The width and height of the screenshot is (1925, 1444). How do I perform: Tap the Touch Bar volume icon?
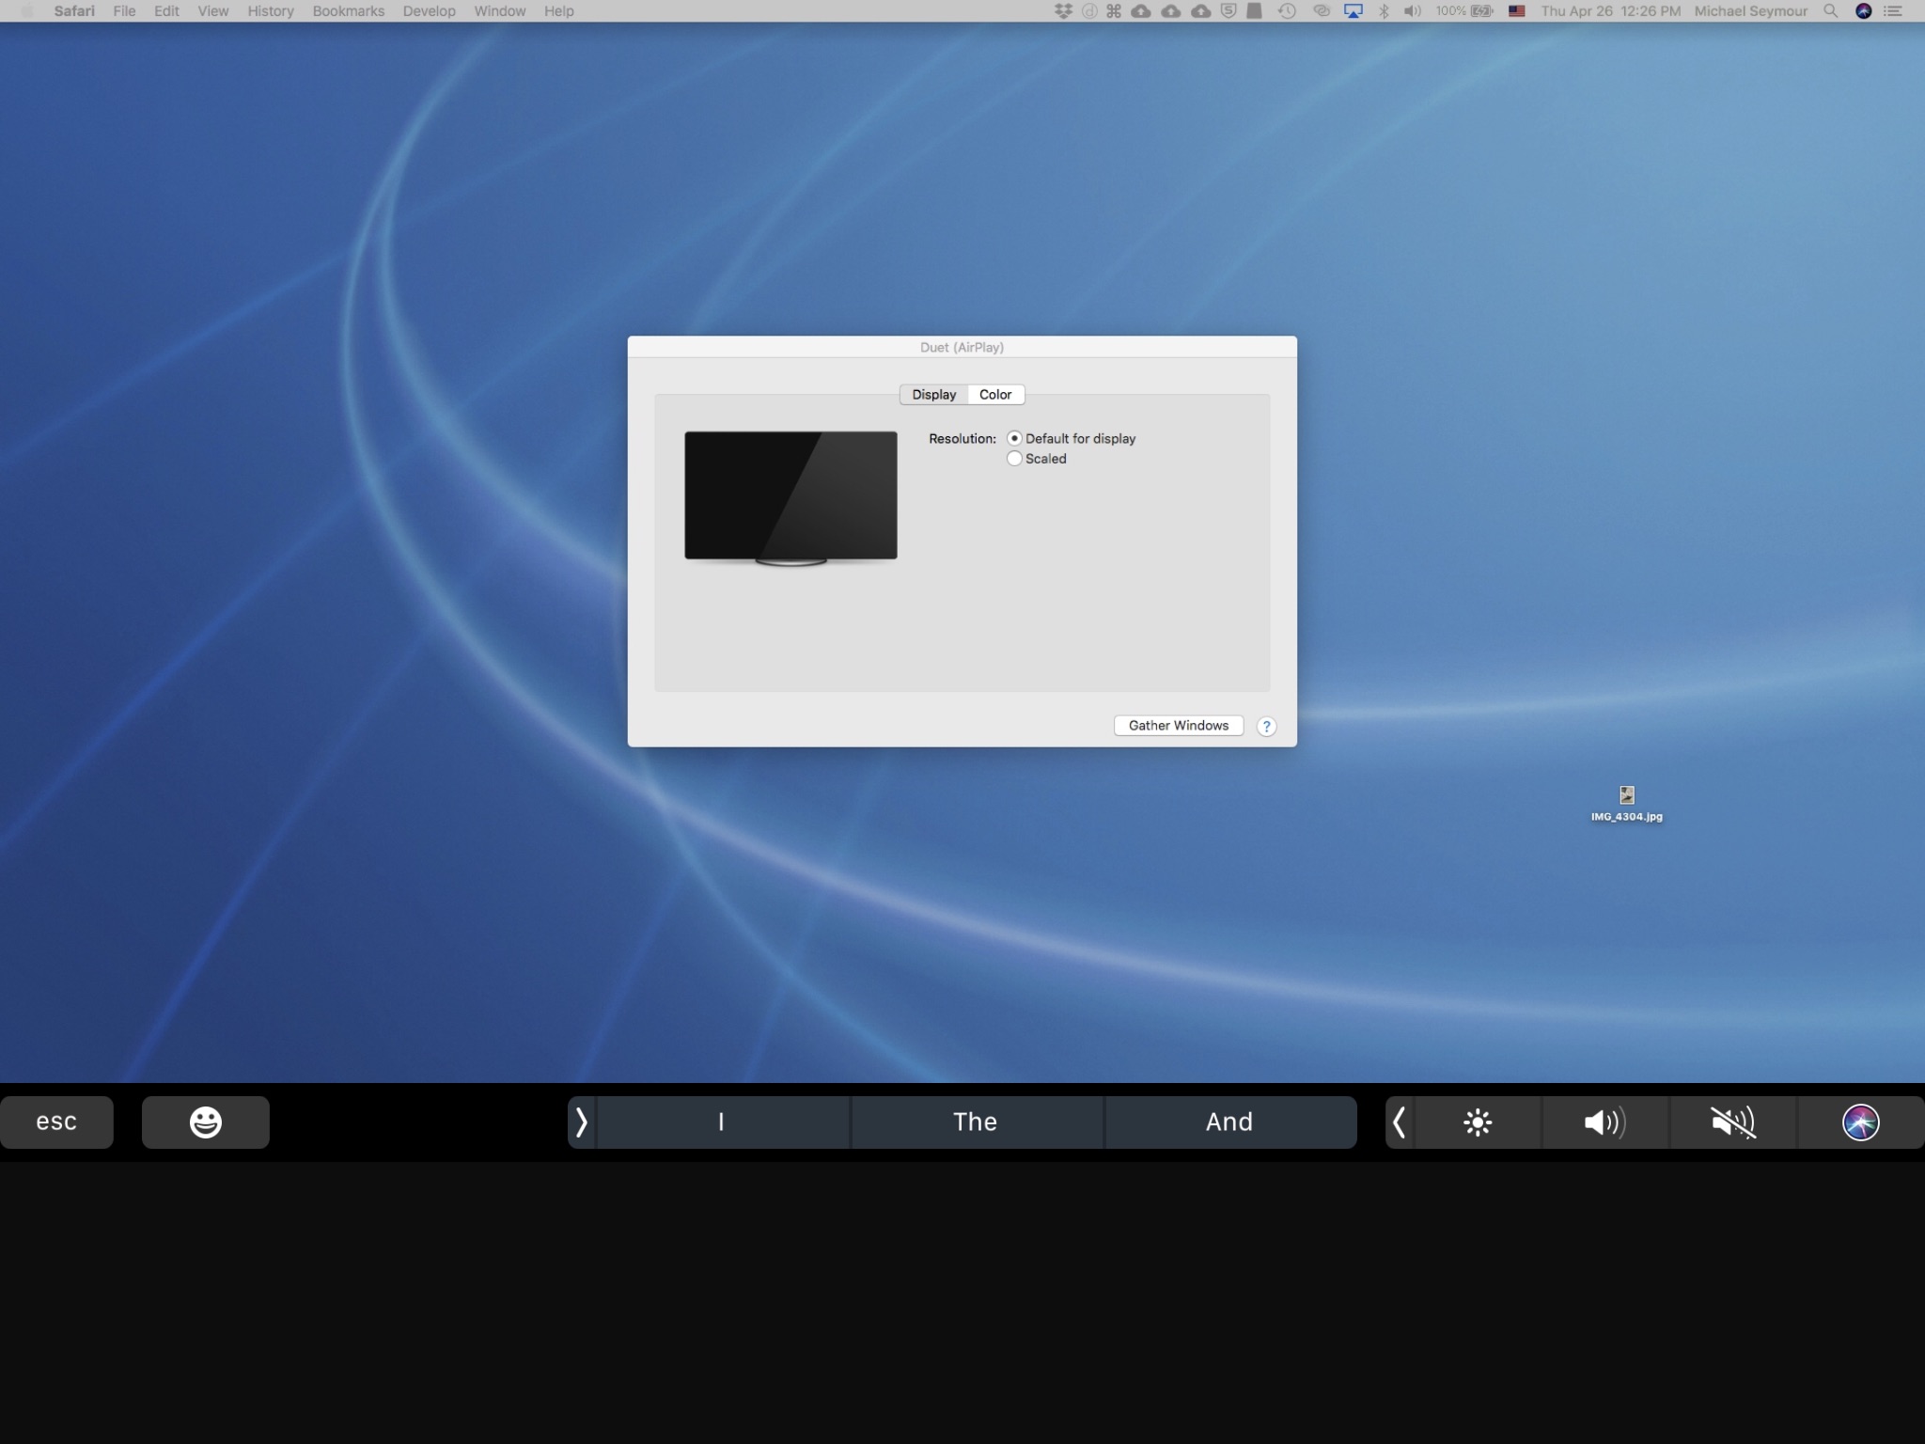[1604, 1122]
